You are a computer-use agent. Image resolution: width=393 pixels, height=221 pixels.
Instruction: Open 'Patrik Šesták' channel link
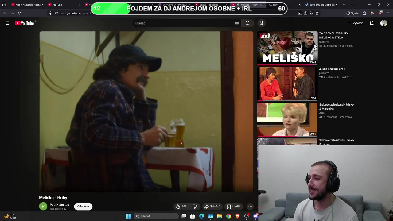coord(59,205)
